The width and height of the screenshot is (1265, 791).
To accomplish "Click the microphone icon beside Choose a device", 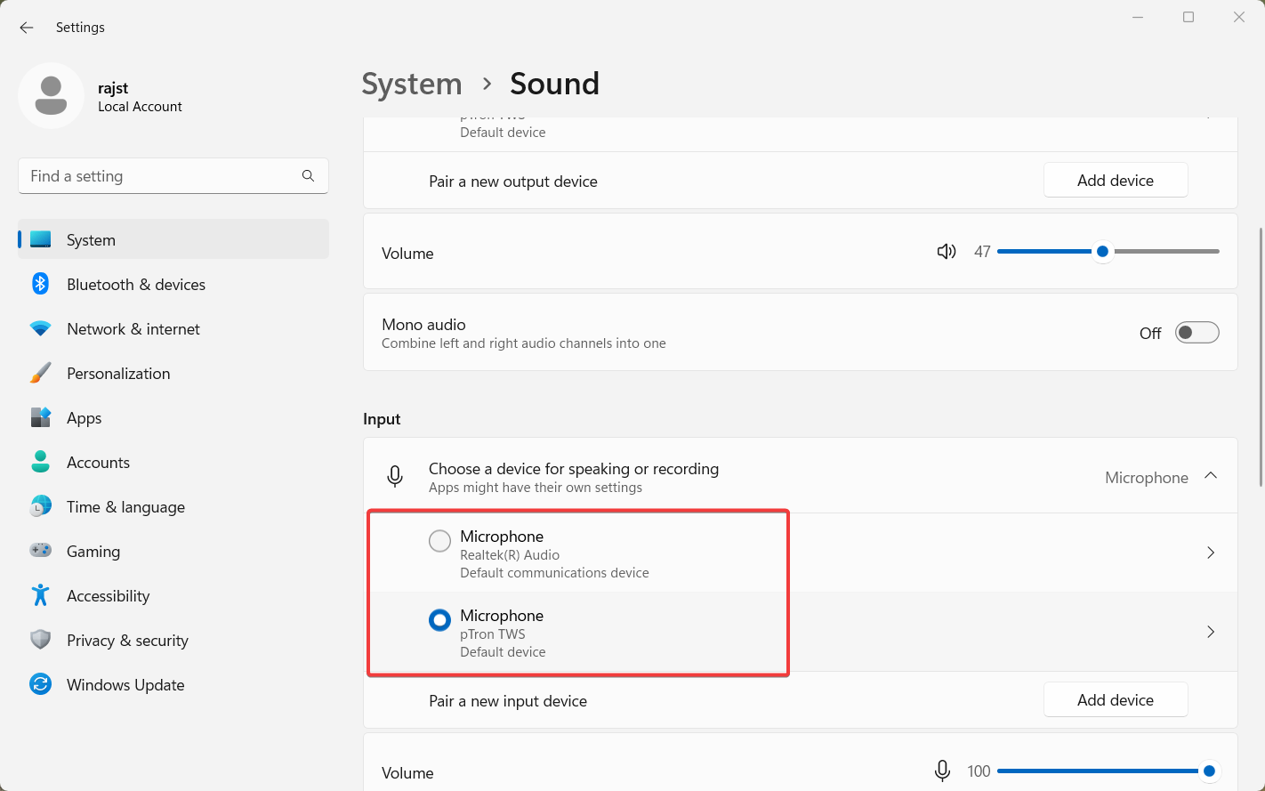I will tap(395, 477).
